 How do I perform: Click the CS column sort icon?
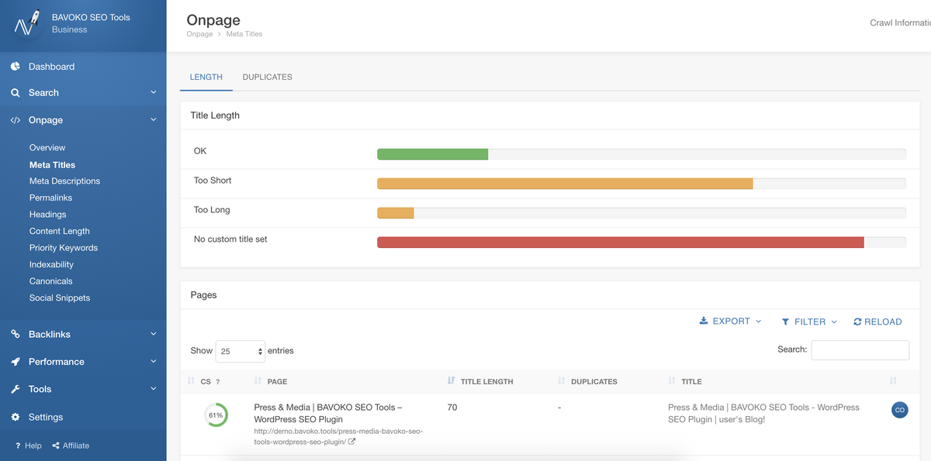[192, 381]
